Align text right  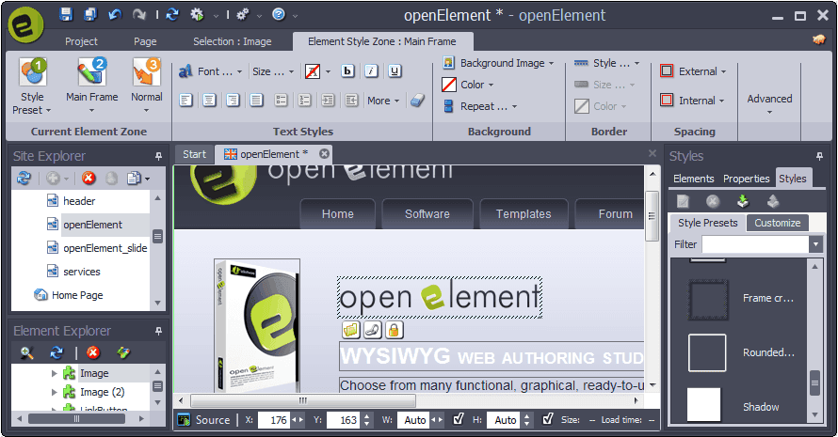[x=233, y=101]
